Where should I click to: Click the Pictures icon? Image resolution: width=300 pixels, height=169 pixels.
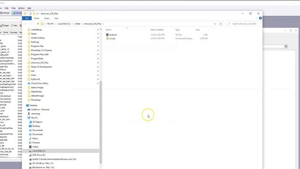[30, 143]
